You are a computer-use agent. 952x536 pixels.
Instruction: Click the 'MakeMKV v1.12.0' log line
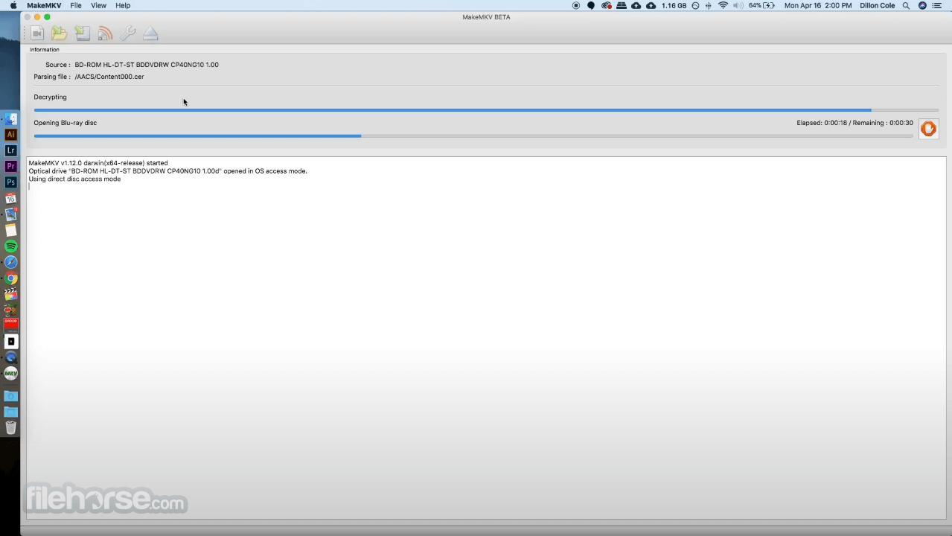[98, 163]
